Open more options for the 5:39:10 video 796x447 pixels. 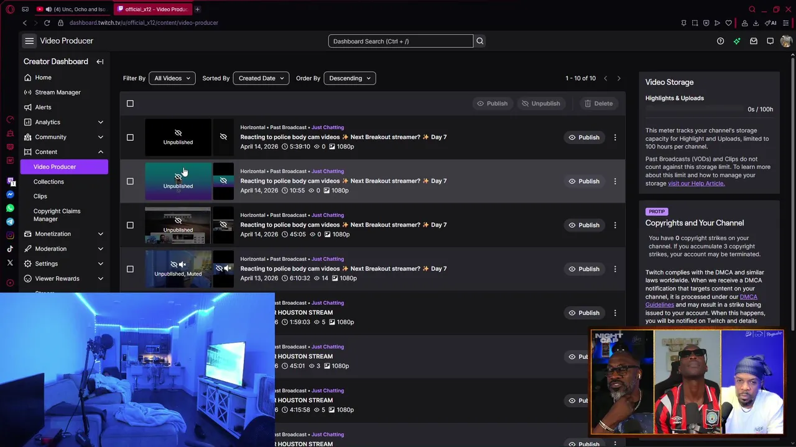[x=615, y=137]
